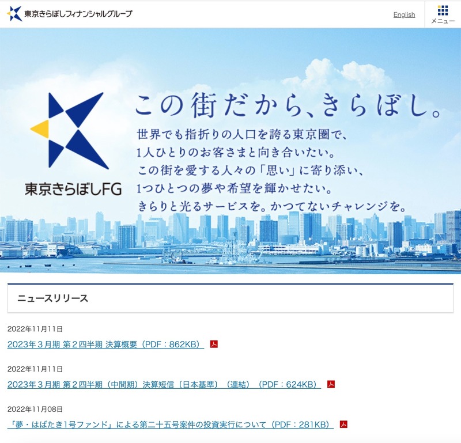Switch site language to English
The width and height of the screenshot is (461, 443).
tap(404, 14)
